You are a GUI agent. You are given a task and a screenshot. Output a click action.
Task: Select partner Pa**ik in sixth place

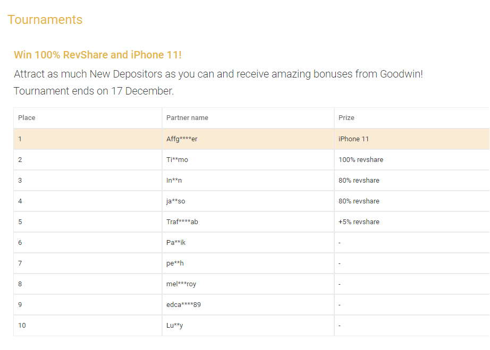coord(176,243)
